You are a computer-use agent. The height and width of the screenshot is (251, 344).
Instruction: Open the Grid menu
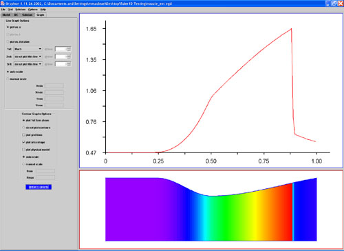click(x=10, y=10)
